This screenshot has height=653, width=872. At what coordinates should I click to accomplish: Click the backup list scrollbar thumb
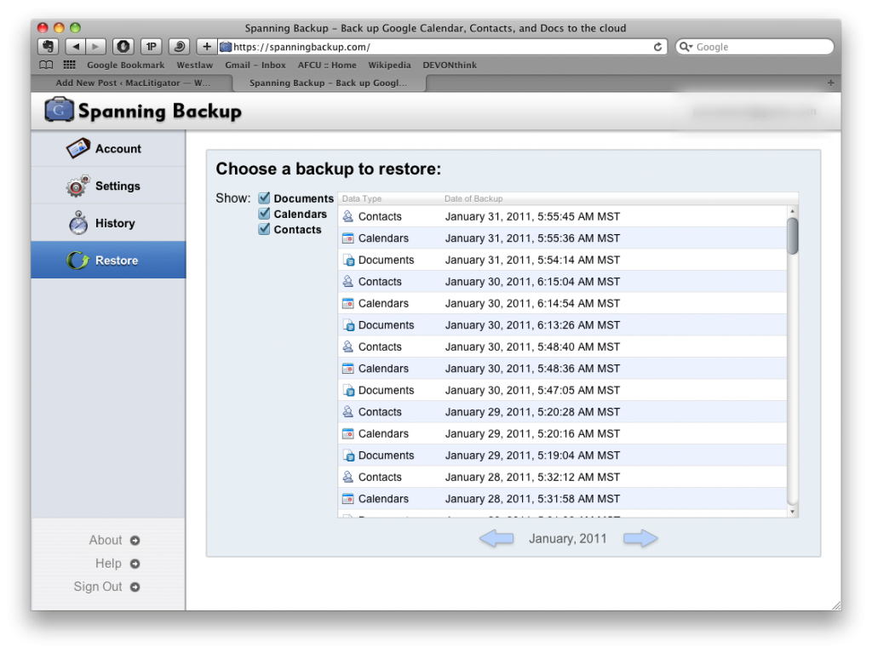[x=792, y=236]
